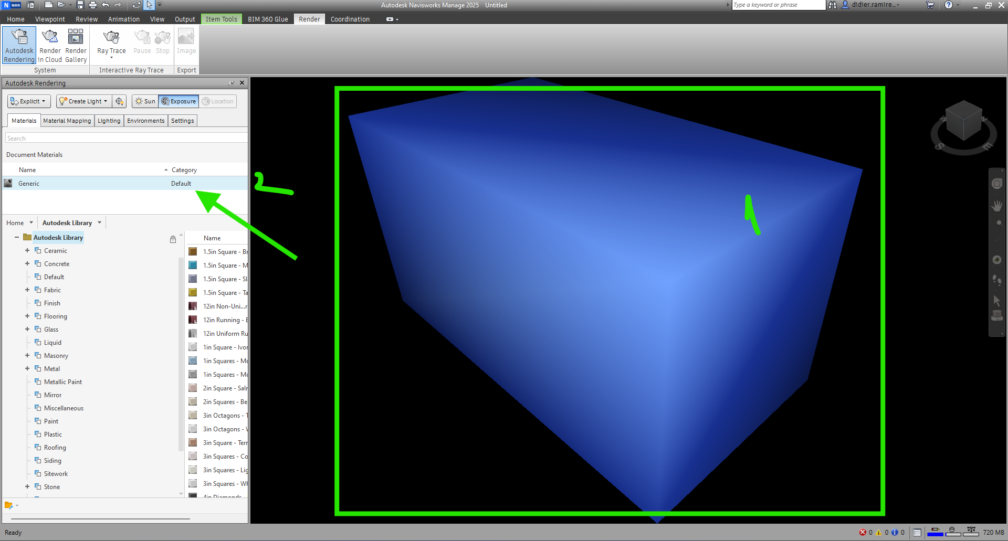Expand the Ceramic category
Screen dimensions: 1008x541
click(x=27, y=251)
